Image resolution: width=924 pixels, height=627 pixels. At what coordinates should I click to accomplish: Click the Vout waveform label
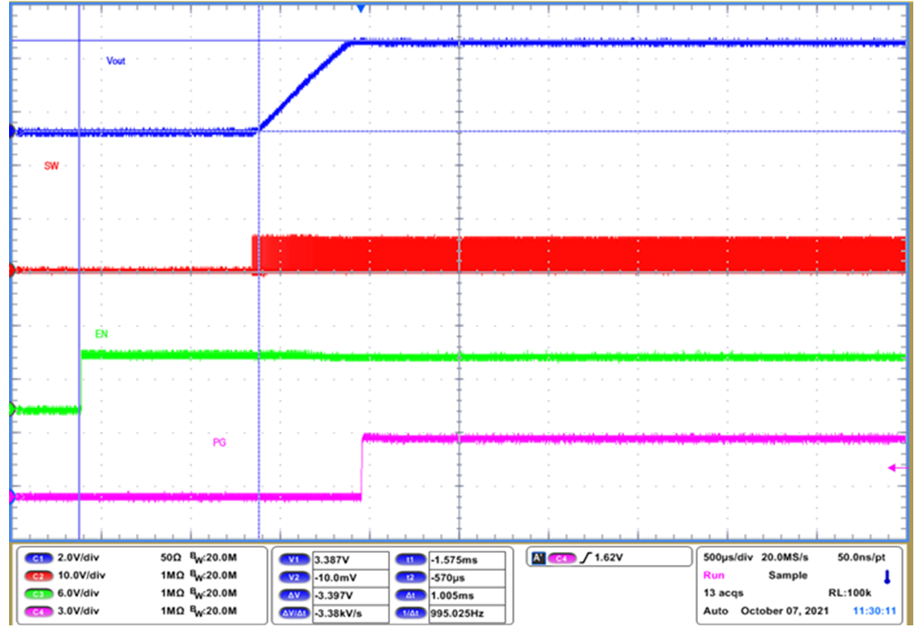pyautogui.click(x=115, y=61)
